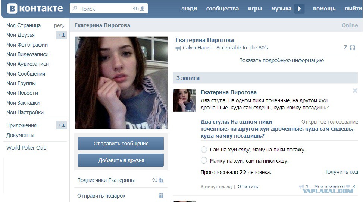
Task: Open the помощь menu item
Action: point(324,9)
